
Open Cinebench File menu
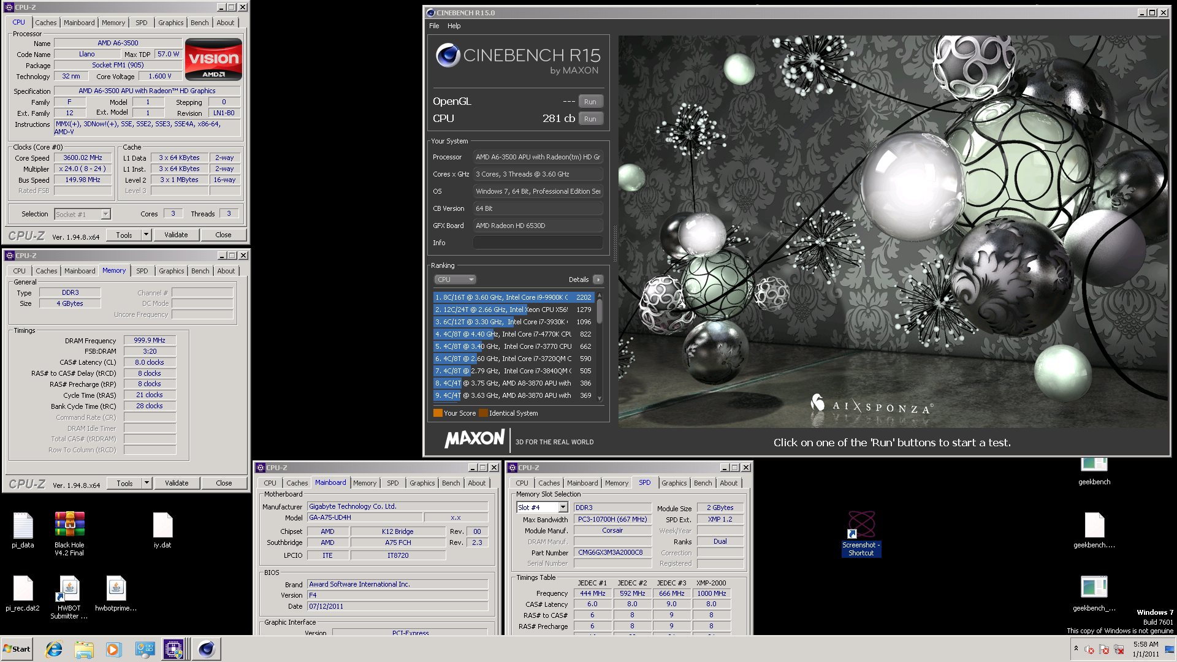(434, 26)
